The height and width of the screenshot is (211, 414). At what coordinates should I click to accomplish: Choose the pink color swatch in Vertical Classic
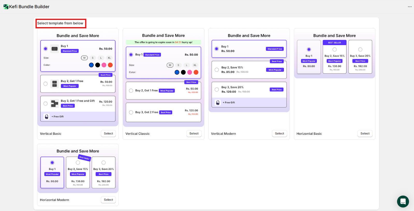[x=190, y=72]
